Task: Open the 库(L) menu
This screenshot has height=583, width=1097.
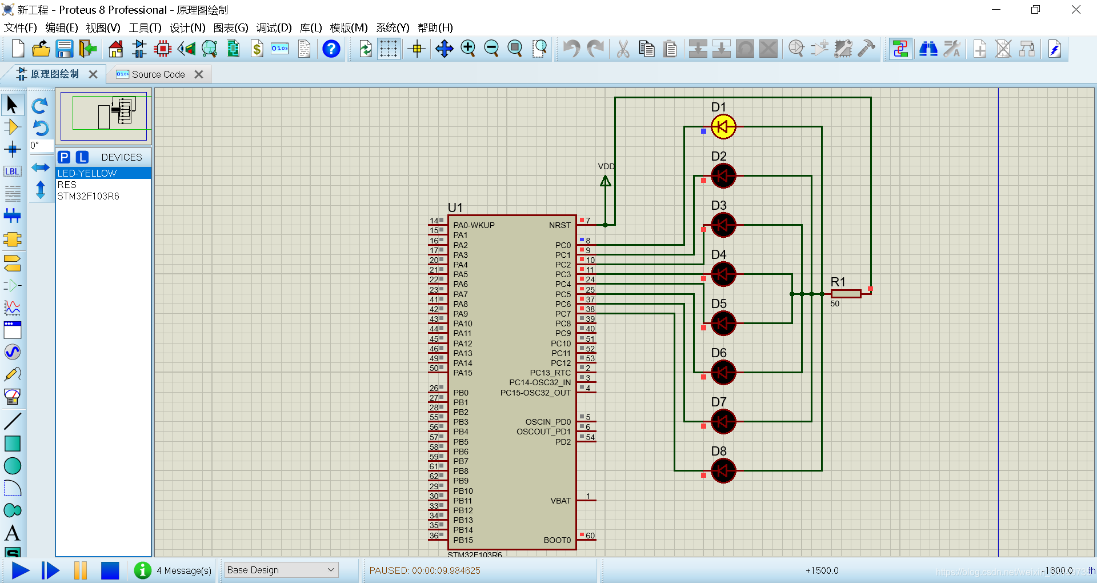Action: 311,27
